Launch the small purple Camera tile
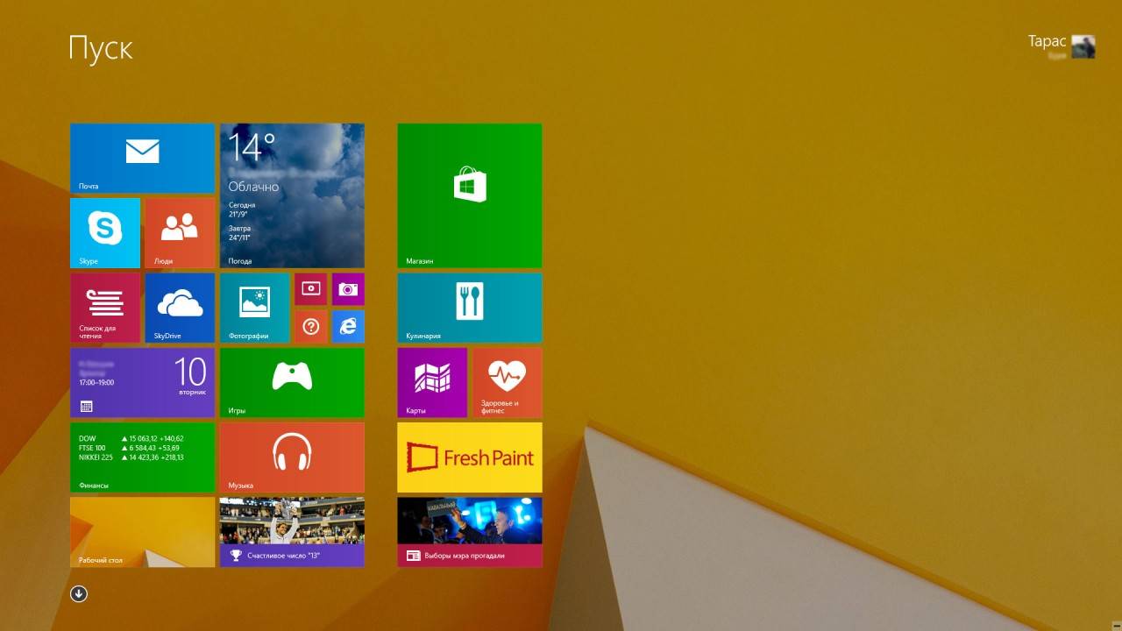The image size is (1122, 631). 348,289
